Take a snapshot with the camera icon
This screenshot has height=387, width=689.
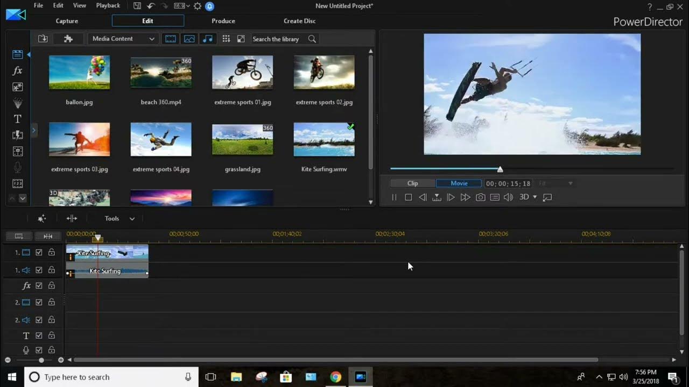481,197
